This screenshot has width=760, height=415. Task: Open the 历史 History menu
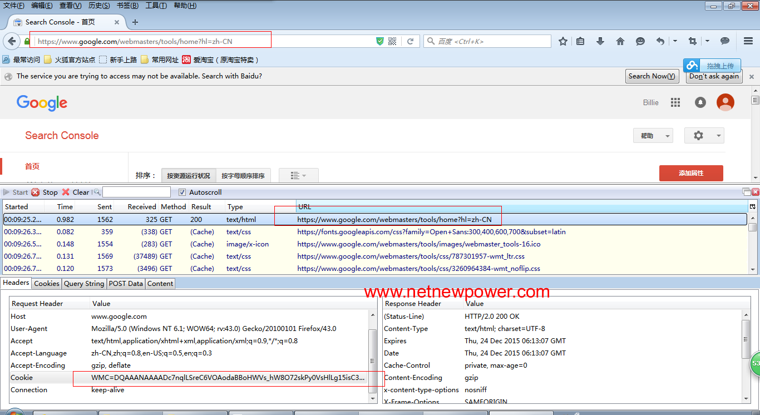99,6
